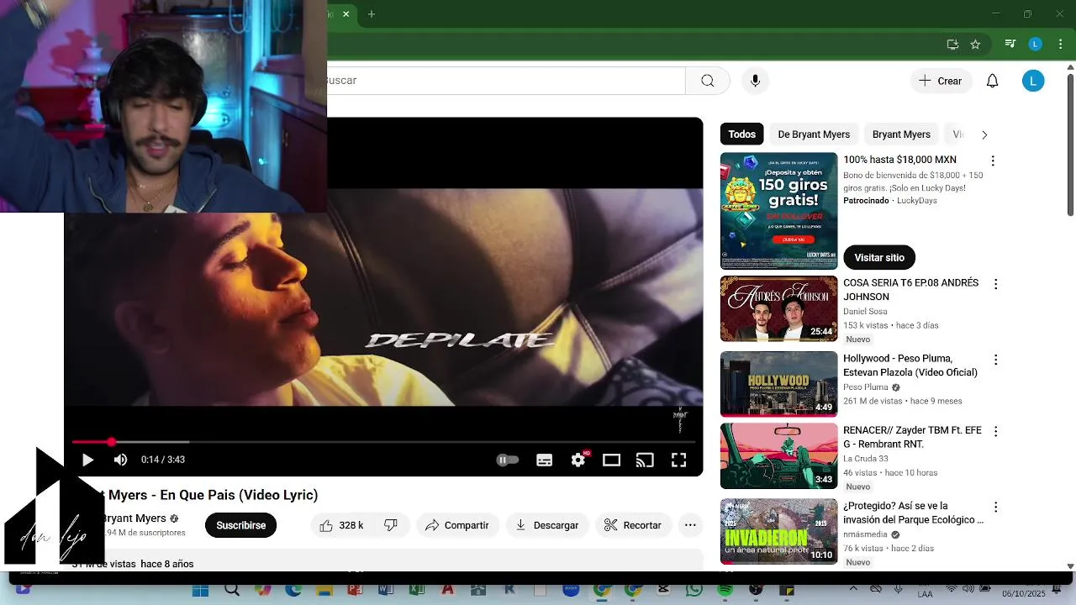
Task: Open the Chrome profile avatar
Action: pyautogui.click(x=1036, y=45)
